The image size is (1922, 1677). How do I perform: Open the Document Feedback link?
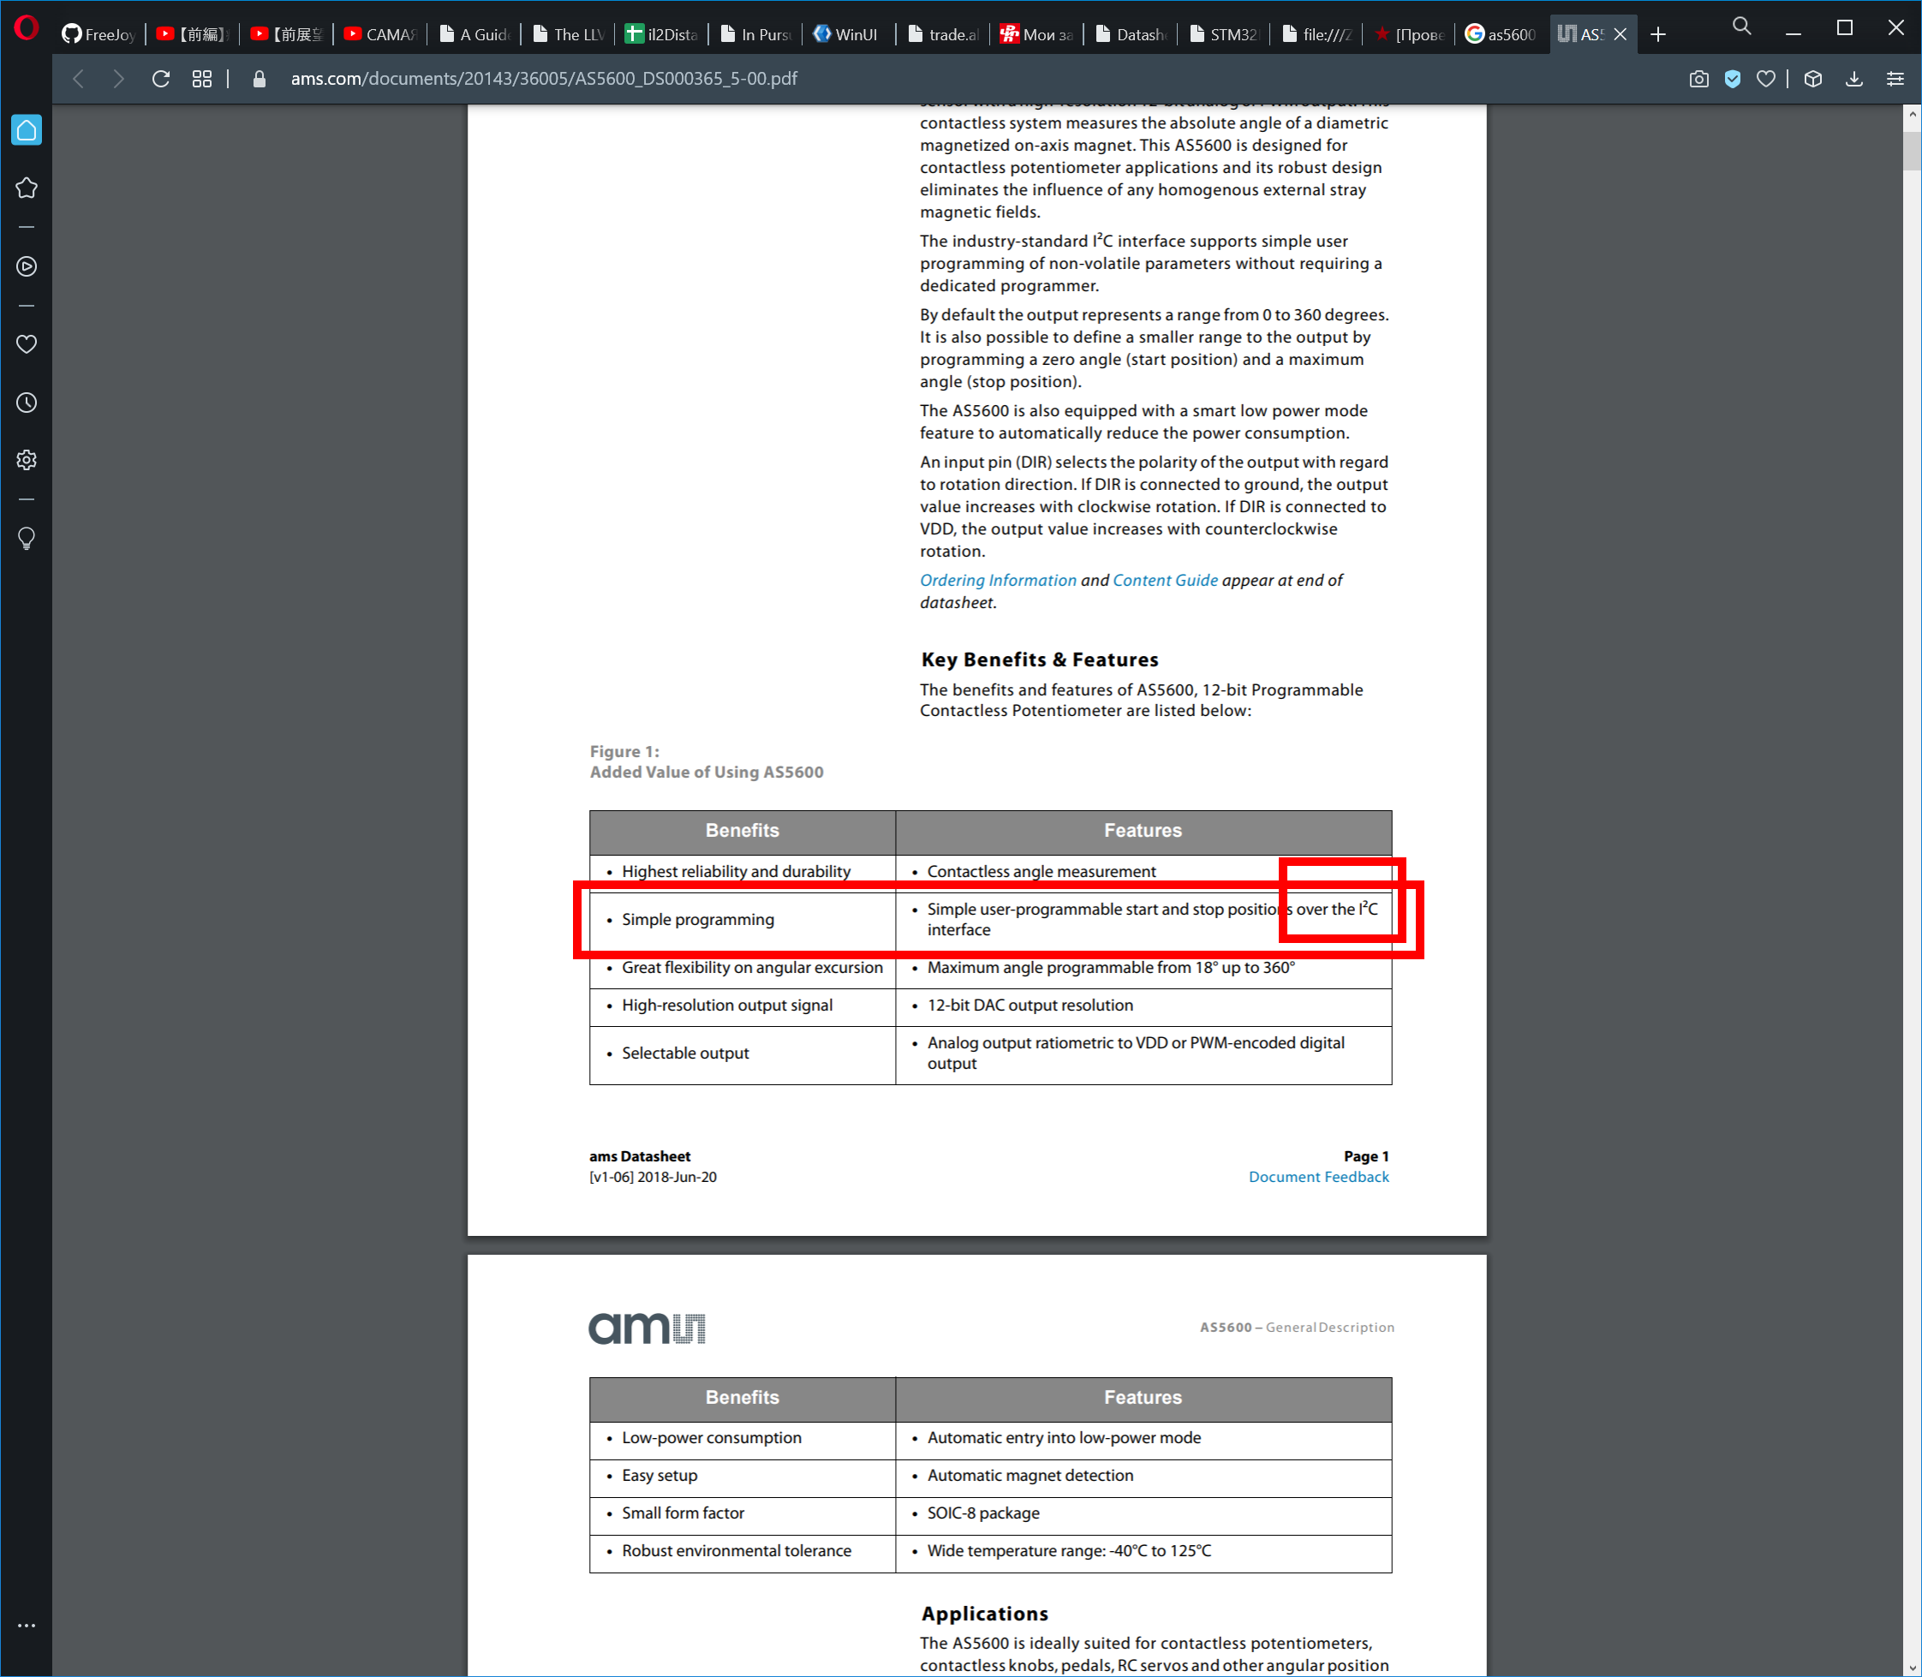click(1317, 1176)
